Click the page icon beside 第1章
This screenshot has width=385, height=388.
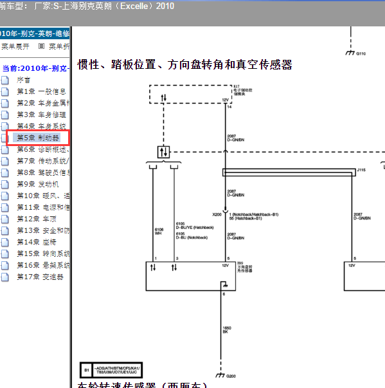[4, 92]
